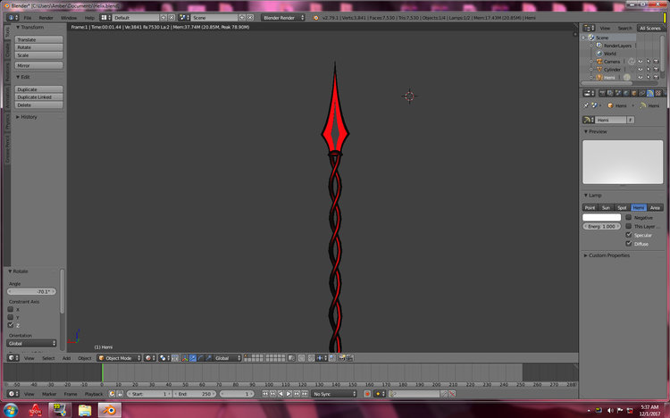Click the play animation button
The width and height of the screenshot is (670, 418).
[289, 394]
